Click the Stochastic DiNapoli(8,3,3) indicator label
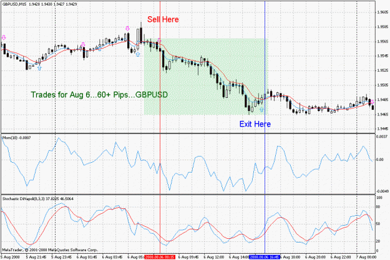Viewport: 390px width, 260px height. point(38,199)
